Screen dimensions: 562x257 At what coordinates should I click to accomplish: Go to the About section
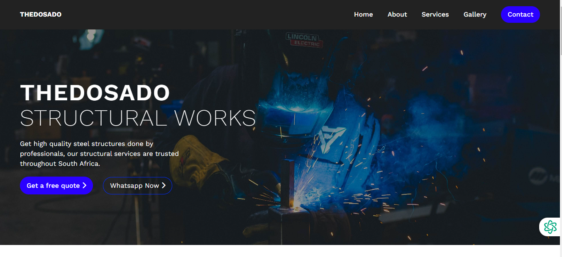[x=397, y=15]
